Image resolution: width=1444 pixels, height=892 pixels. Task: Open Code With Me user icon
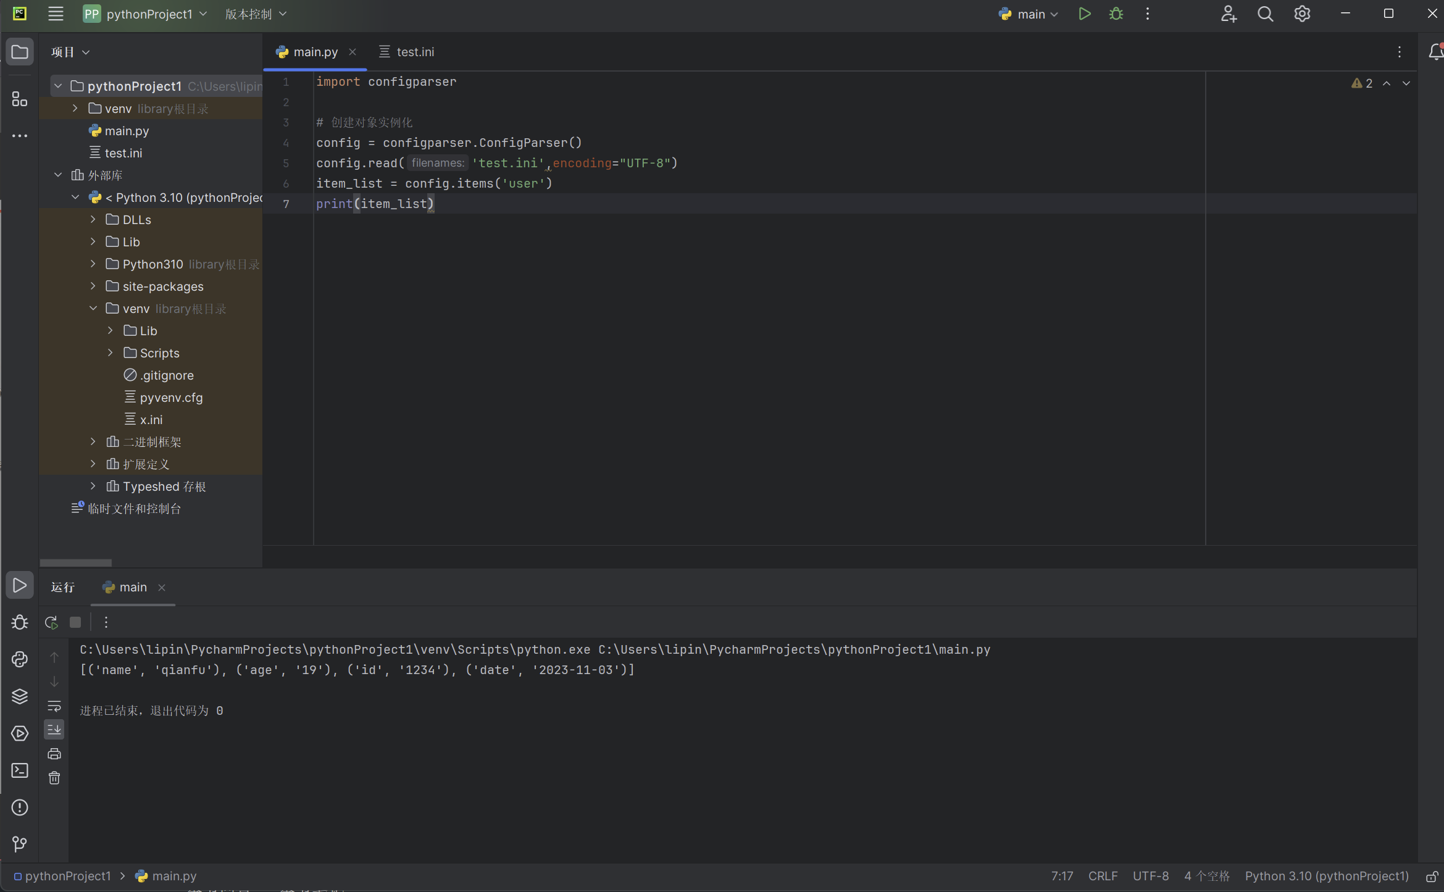tap(1229, 14)
